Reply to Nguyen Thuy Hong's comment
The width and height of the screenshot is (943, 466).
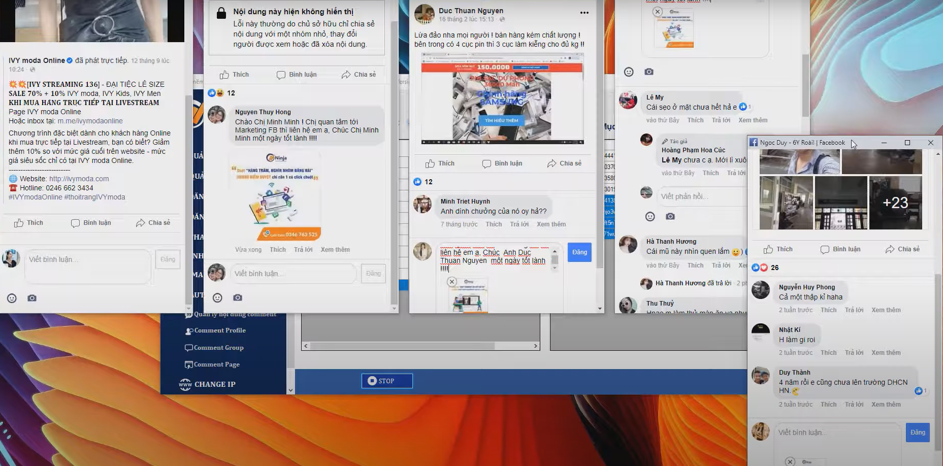click(303, 250)
